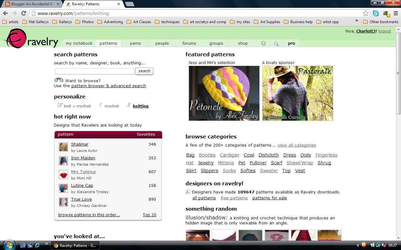The image size is (401, 250).
Task: Open the view all categories link
Action: (x=297, y=145)
